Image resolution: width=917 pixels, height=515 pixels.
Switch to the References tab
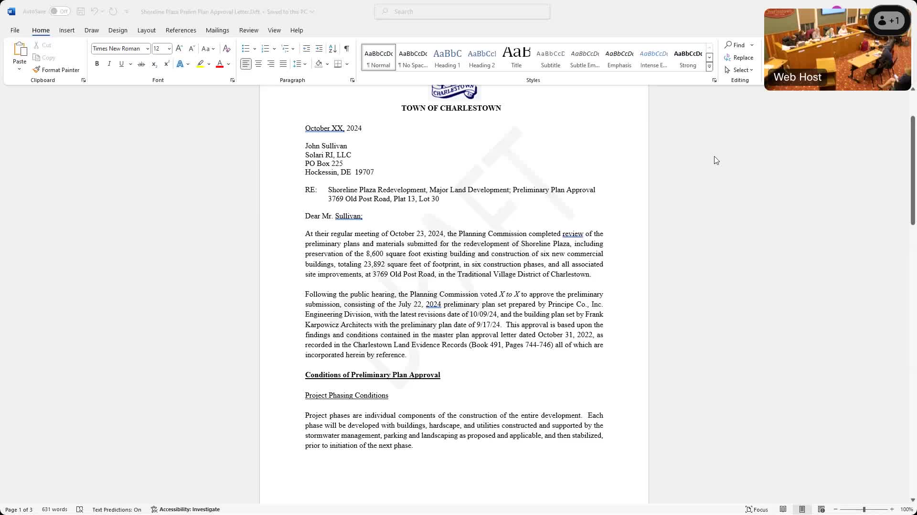click(181, 30)
